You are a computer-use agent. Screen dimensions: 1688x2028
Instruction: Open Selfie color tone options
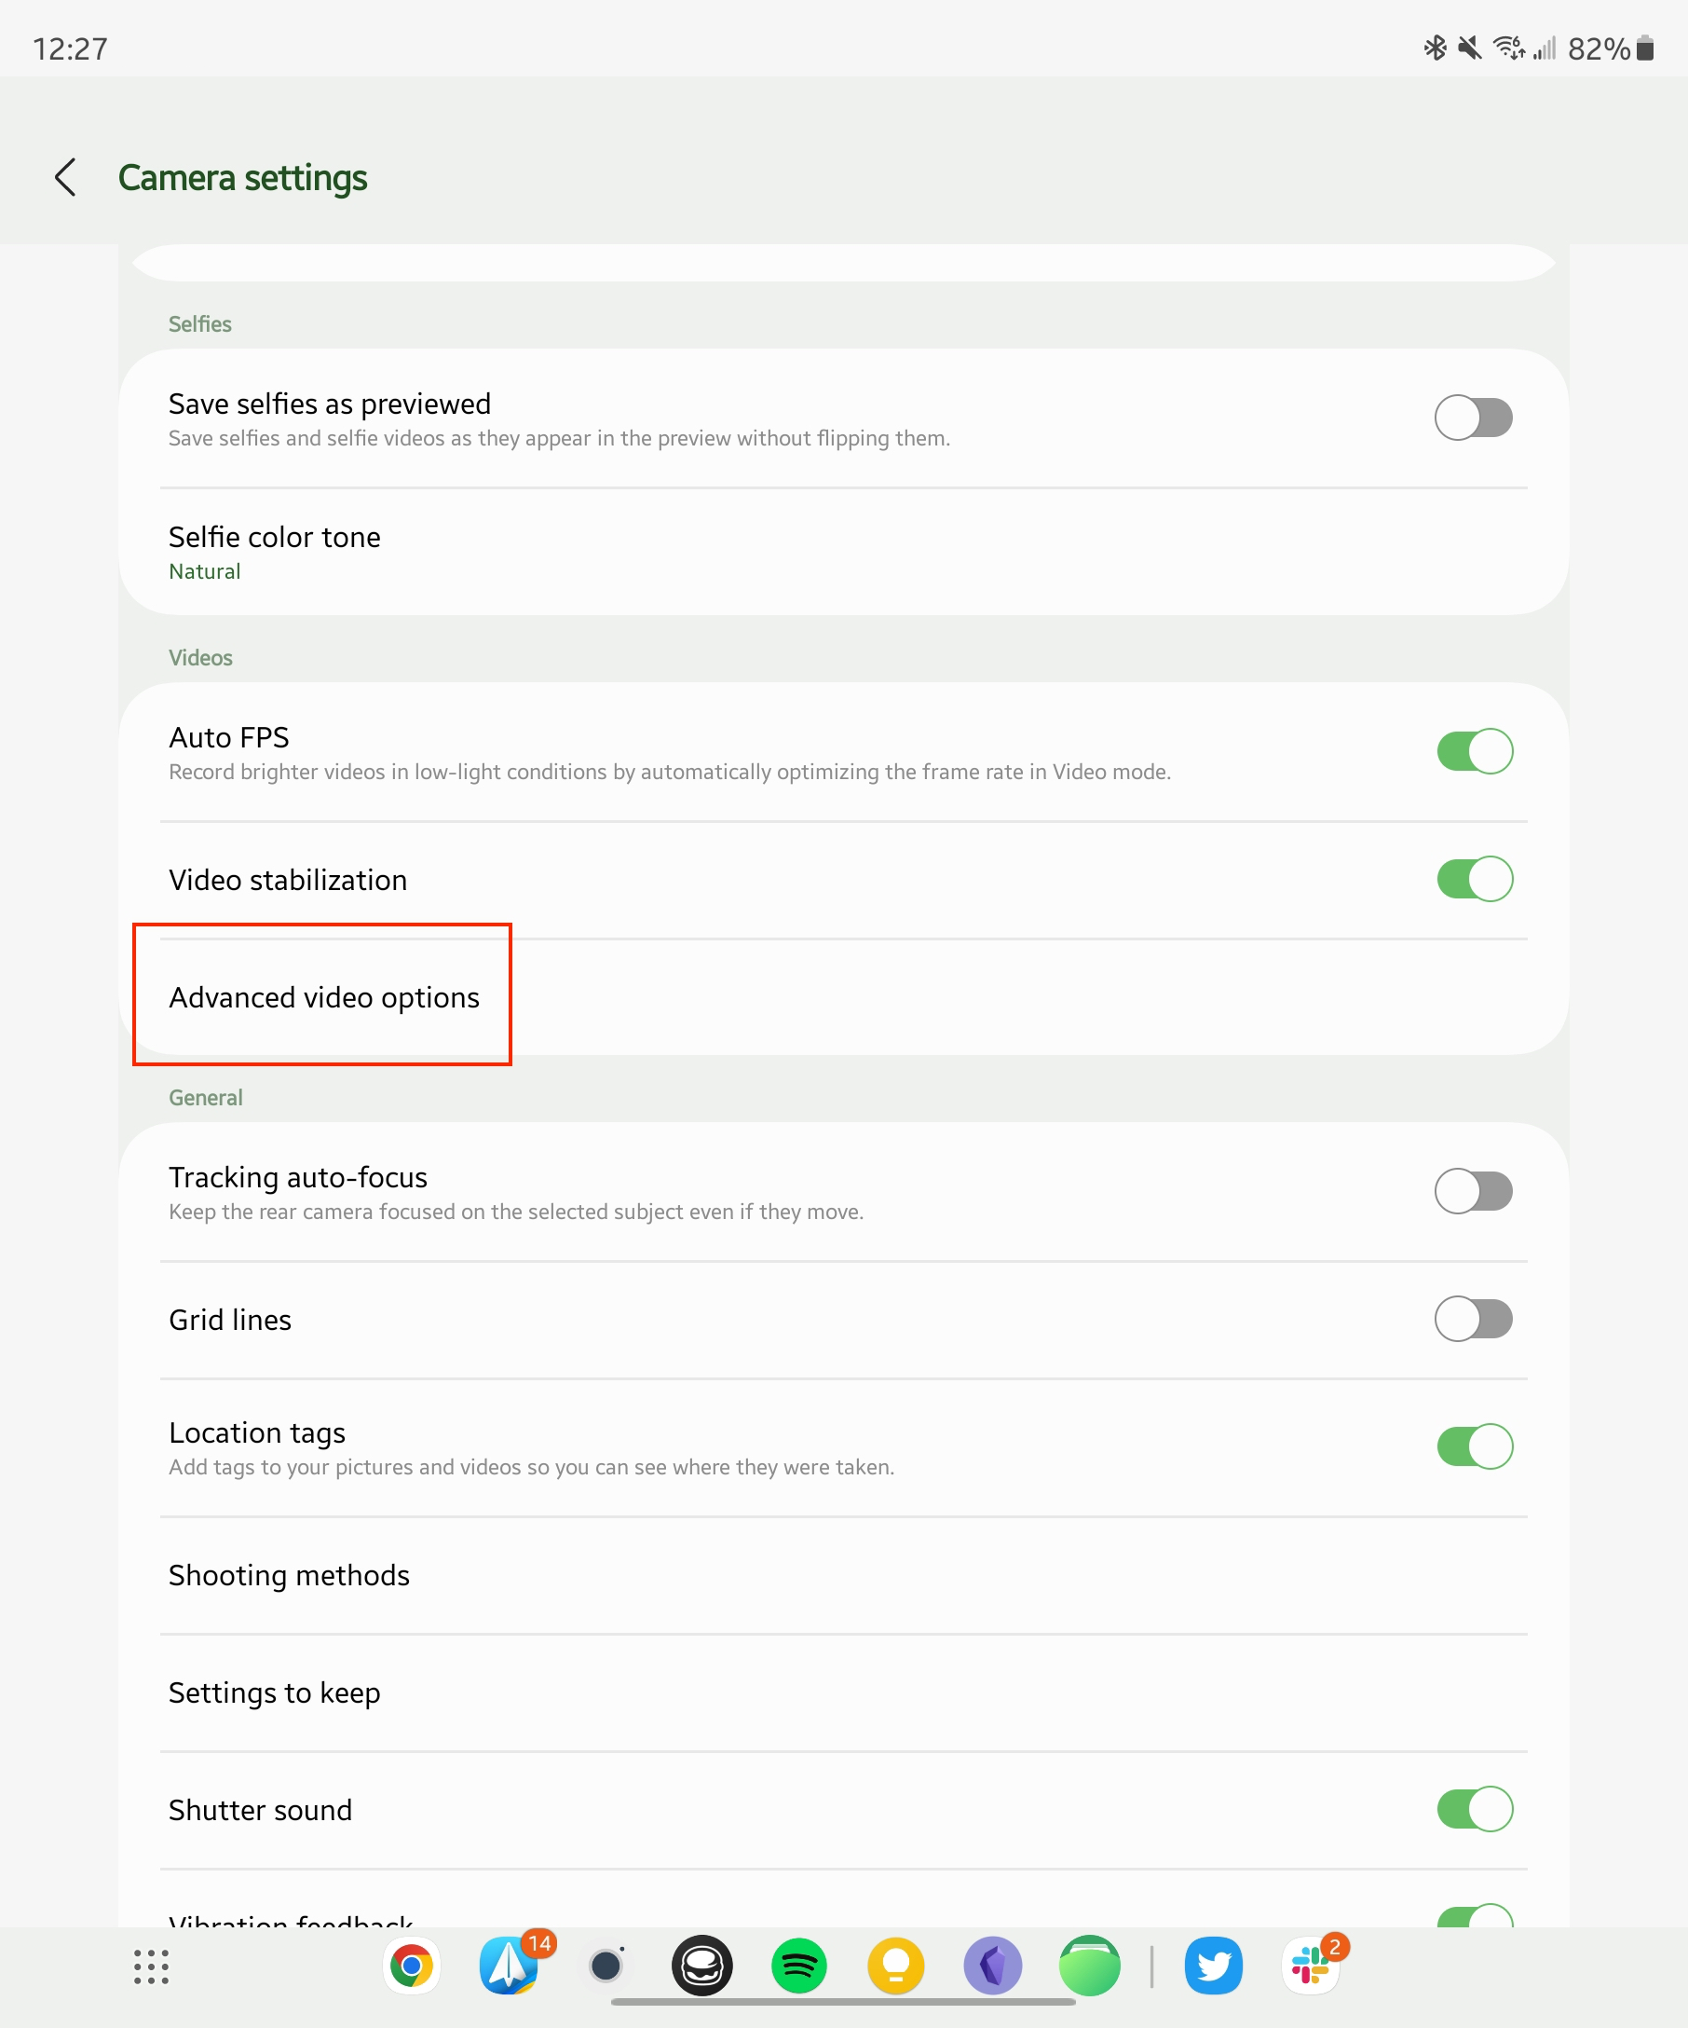pos(675,551)
